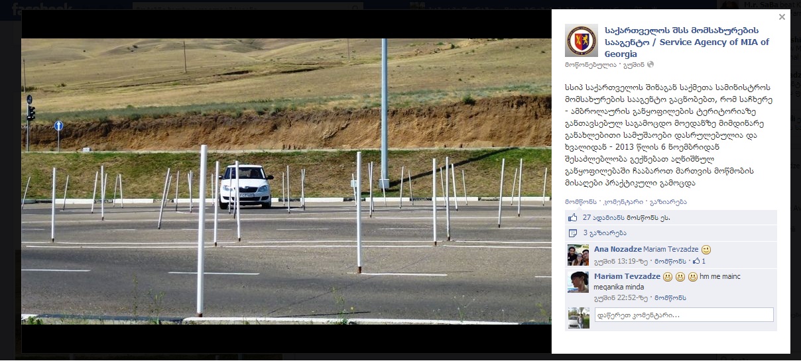Open the 3 shares list

tap(605, 233)
